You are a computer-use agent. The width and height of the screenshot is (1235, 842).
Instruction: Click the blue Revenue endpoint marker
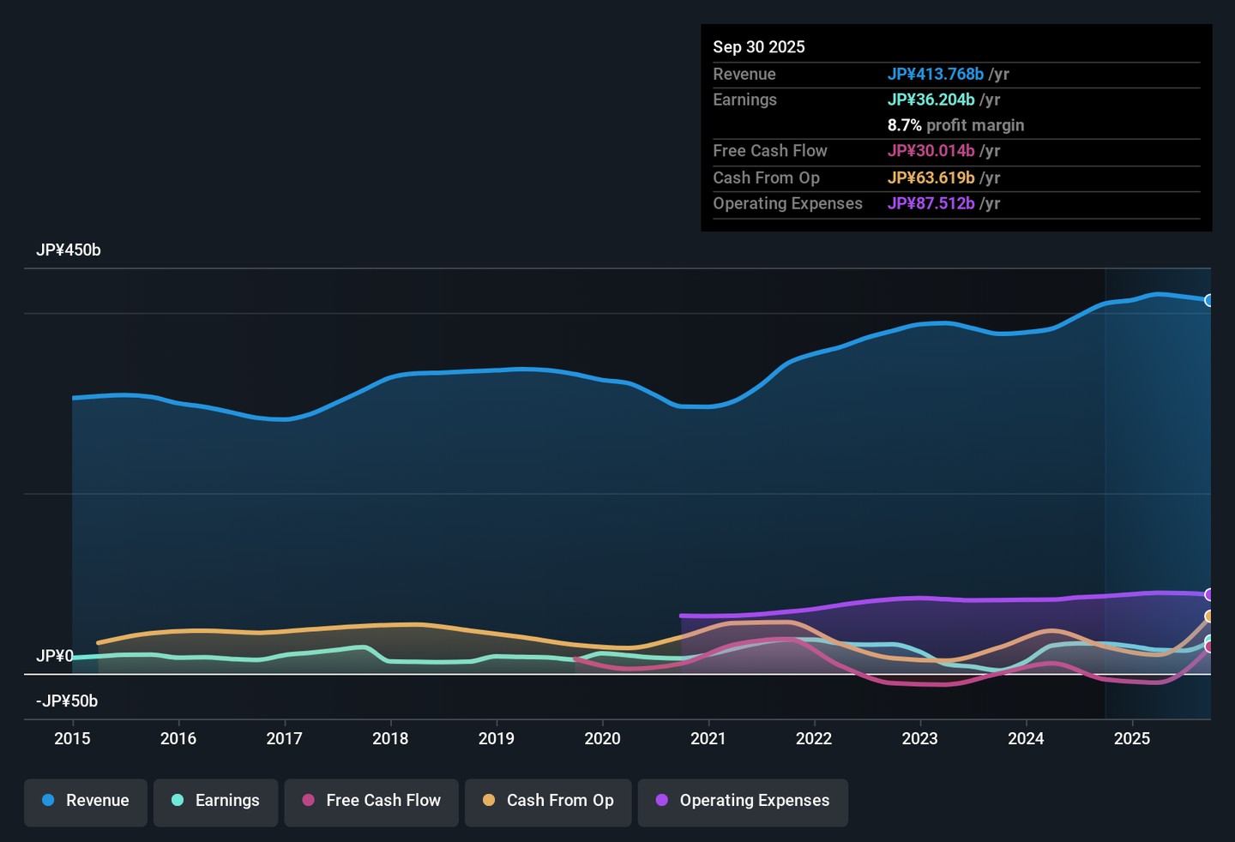click(1209, 300)
